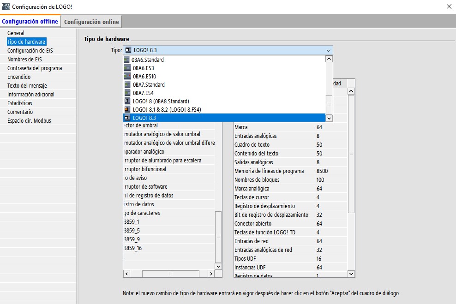Choose 0BA6.ES10 from hardware list
The width and height of the screenshot is (456, 304).
(x=224, y=77)
